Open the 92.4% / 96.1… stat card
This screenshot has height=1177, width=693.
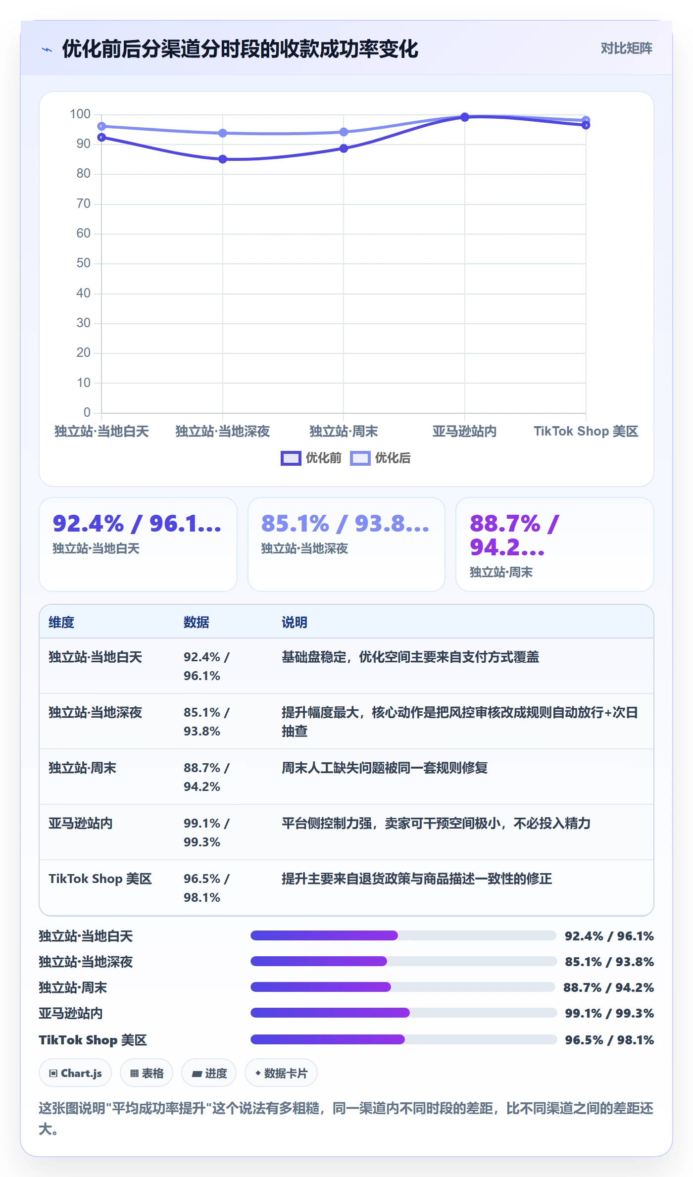click(x=138, y=544)
